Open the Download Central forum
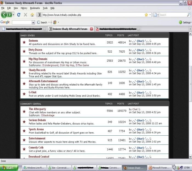192x171 pixels. [39, 156]
